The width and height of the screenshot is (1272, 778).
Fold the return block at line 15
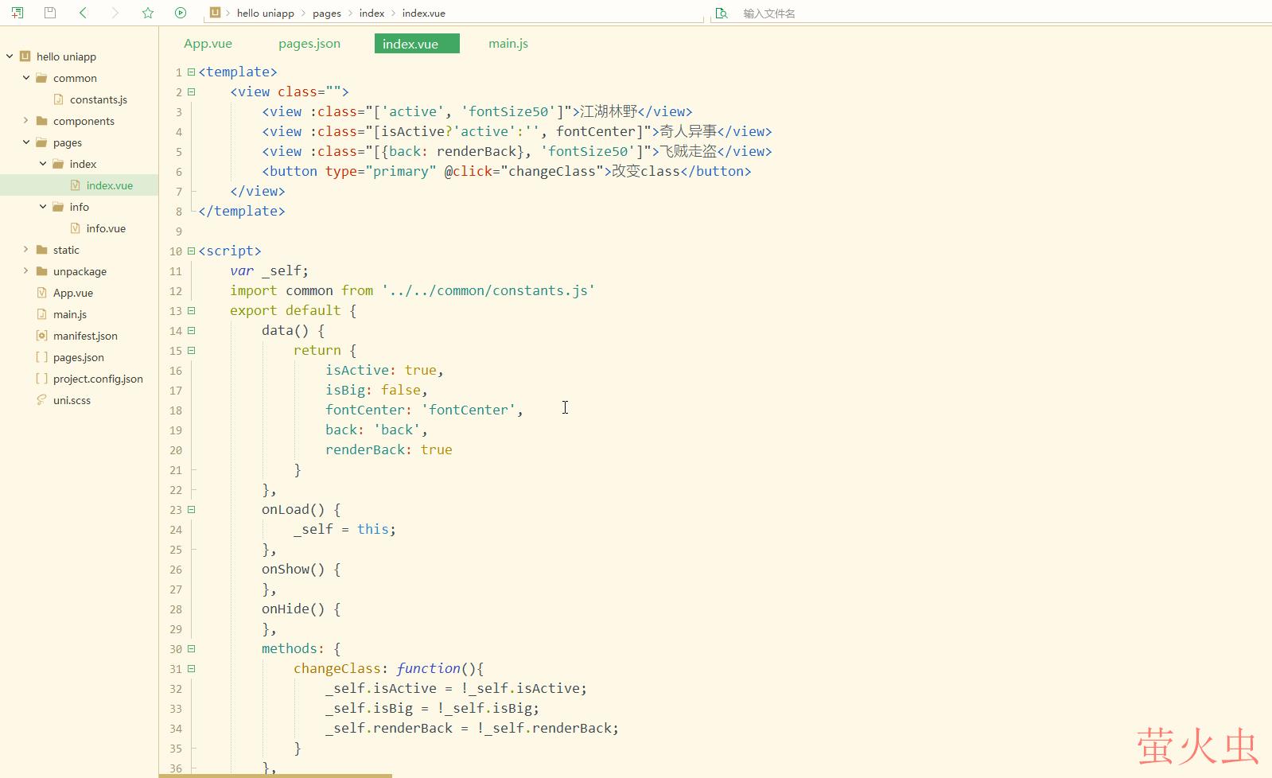[191, 350]
